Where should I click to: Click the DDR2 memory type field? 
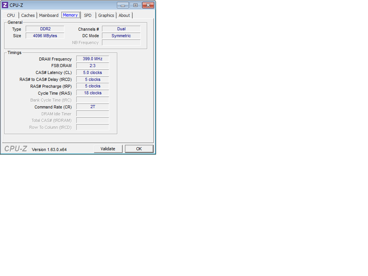45,29
